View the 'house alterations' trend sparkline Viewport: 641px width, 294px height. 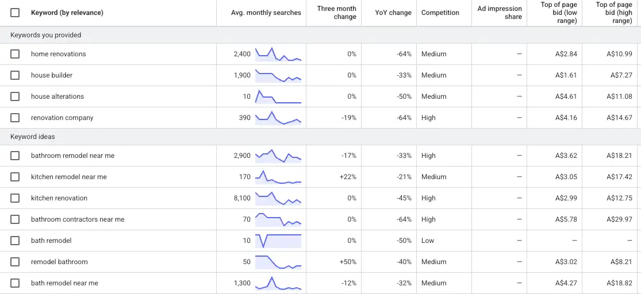[x=278, y=97]
